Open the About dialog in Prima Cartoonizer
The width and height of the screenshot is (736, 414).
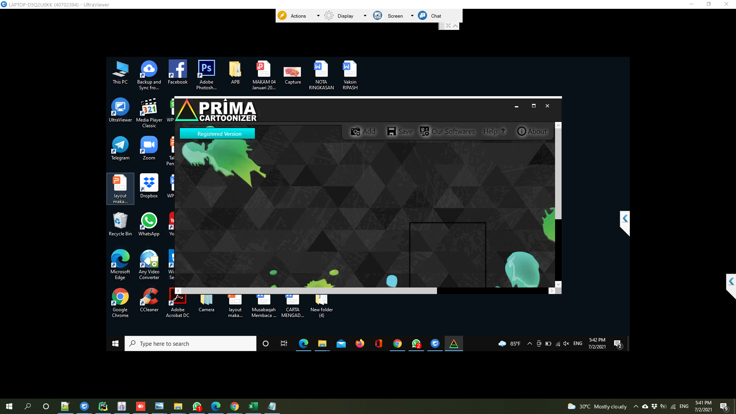coord(532,131)
